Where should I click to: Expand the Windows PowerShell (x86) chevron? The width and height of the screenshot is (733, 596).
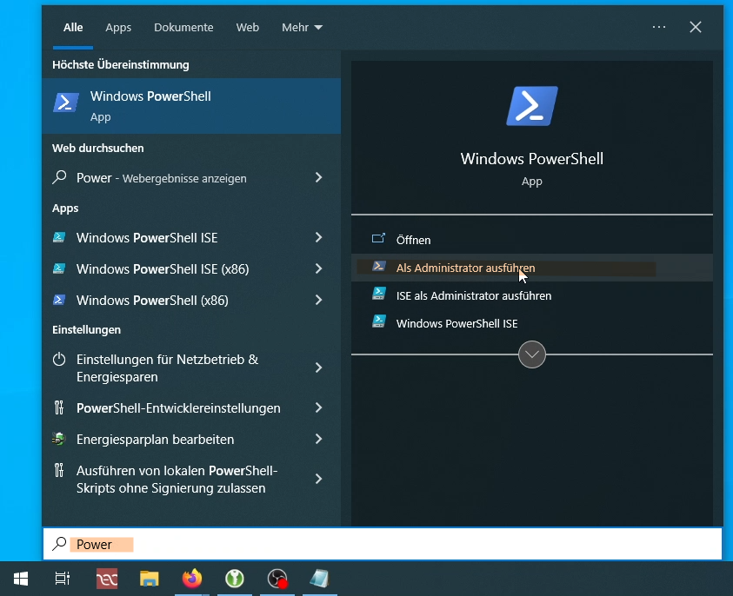(319, 300)
